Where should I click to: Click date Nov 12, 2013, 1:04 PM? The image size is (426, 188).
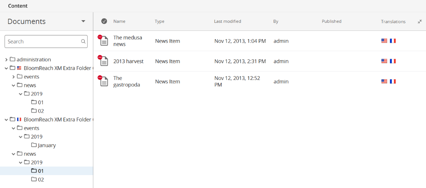click(x=240, y=41)
